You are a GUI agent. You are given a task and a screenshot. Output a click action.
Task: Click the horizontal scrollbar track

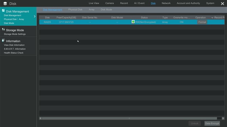click(x=129, y=118)
